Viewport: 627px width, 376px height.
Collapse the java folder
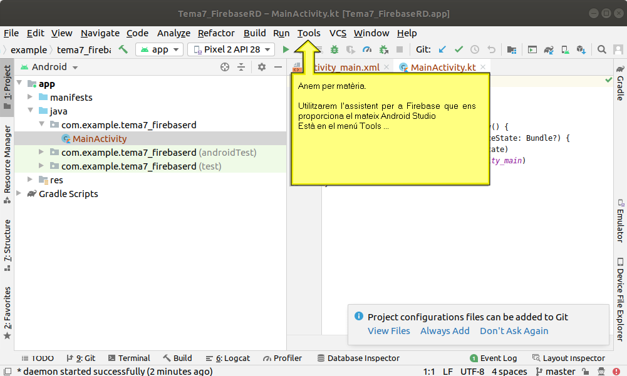click(x=30, y=110)
